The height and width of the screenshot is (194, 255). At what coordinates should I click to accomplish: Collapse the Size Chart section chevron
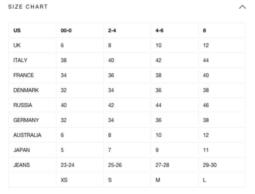click(242, 7)
